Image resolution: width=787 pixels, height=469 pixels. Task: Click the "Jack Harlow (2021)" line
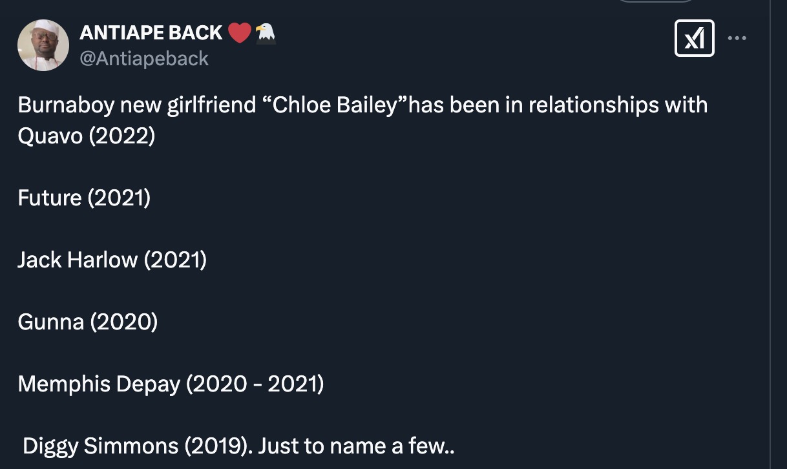pos(112,260)
